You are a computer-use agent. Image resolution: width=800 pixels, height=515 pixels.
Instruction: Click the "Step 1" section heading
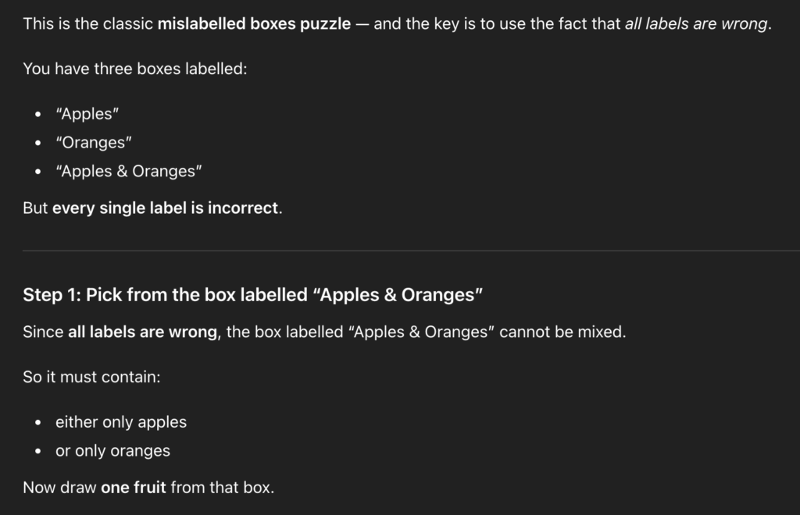click(x=253, y=295)
